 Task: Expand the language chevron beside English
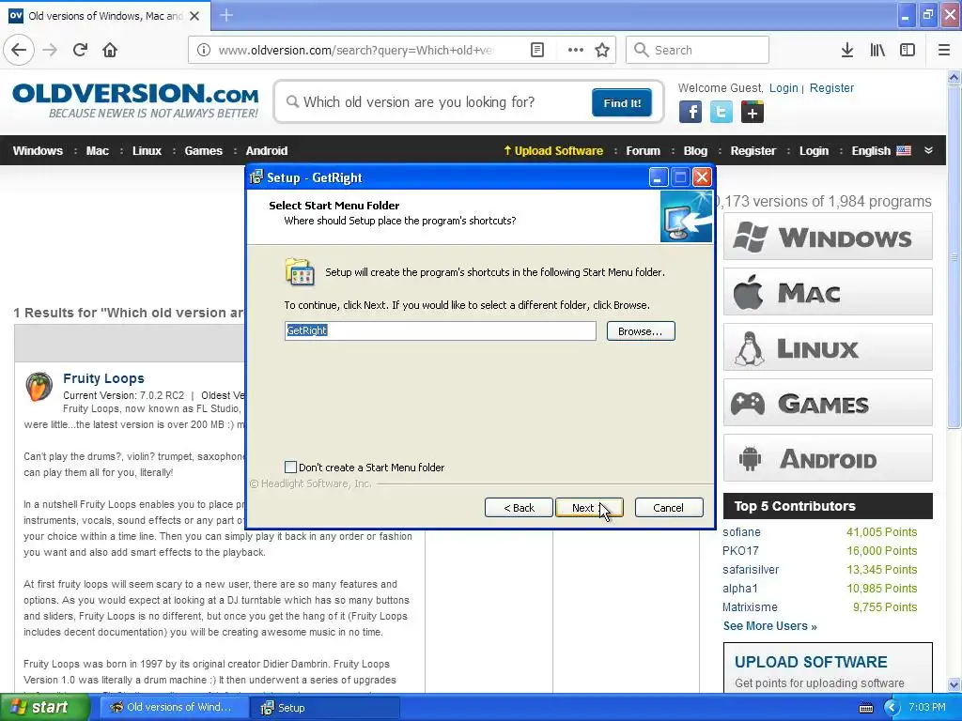928,150
